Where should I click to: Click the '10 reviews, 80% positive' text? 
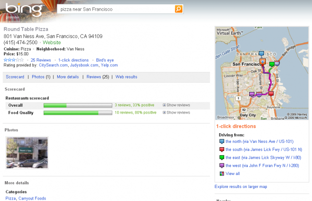click(x=135, y=113)
